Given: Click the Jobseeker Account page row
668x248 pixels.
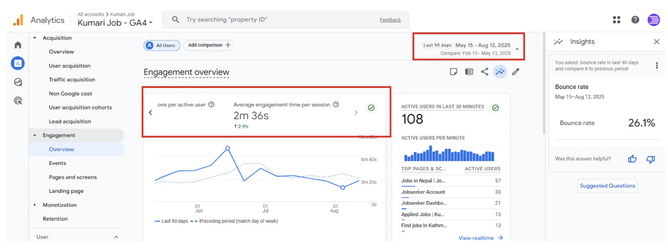Looking at the screenshot, I should (451, 192).
